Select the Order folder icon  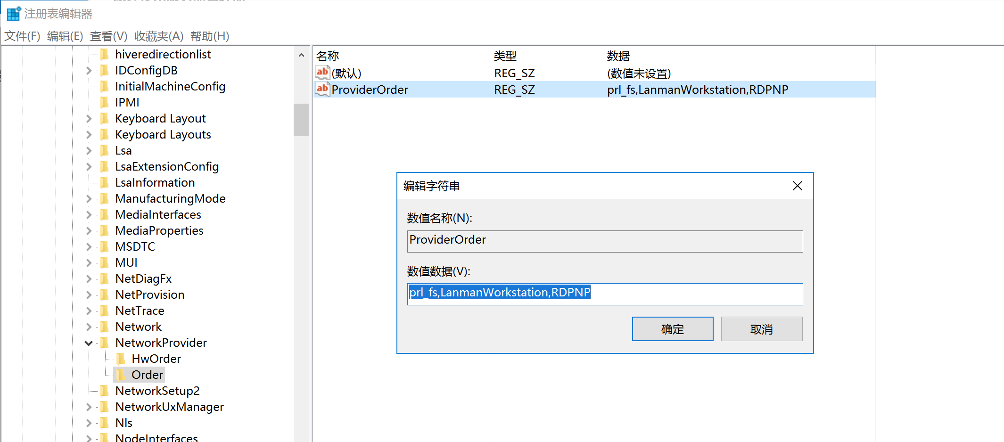pyautogui.click(x=121, y=375)
